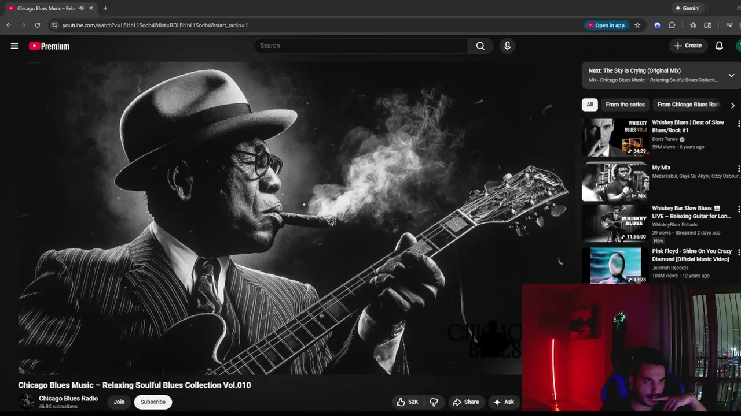Screen dimensions: 741x416
Task: Open tab search icon in toolbar
Action: (707, 25)
